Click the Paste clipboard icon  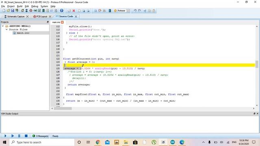click(154, 11)
